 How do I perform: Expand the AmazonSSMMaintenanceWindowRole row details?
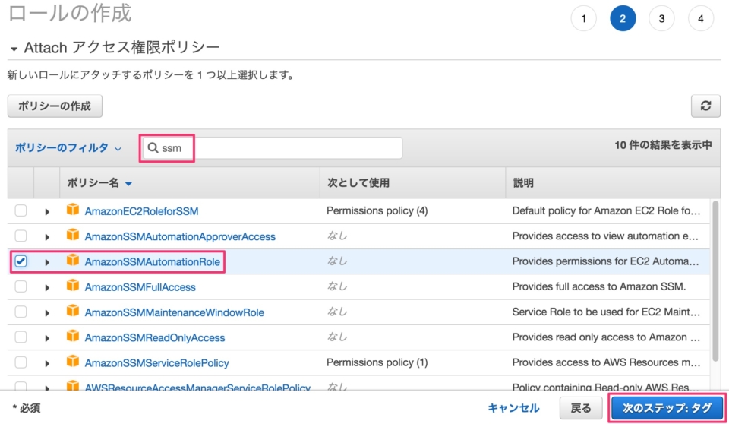point(47,313)
